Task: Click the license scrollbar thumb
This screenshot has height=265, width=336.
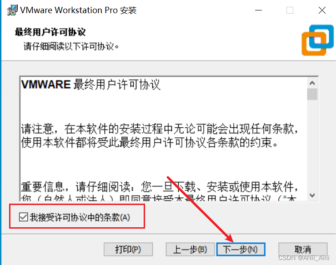Action: pyautogui.click(x=312, y=94)
